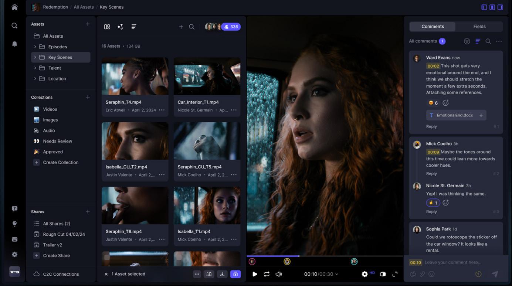Expand the Key Scenes folder chevron
512x286 pixels.
(35, 57)
